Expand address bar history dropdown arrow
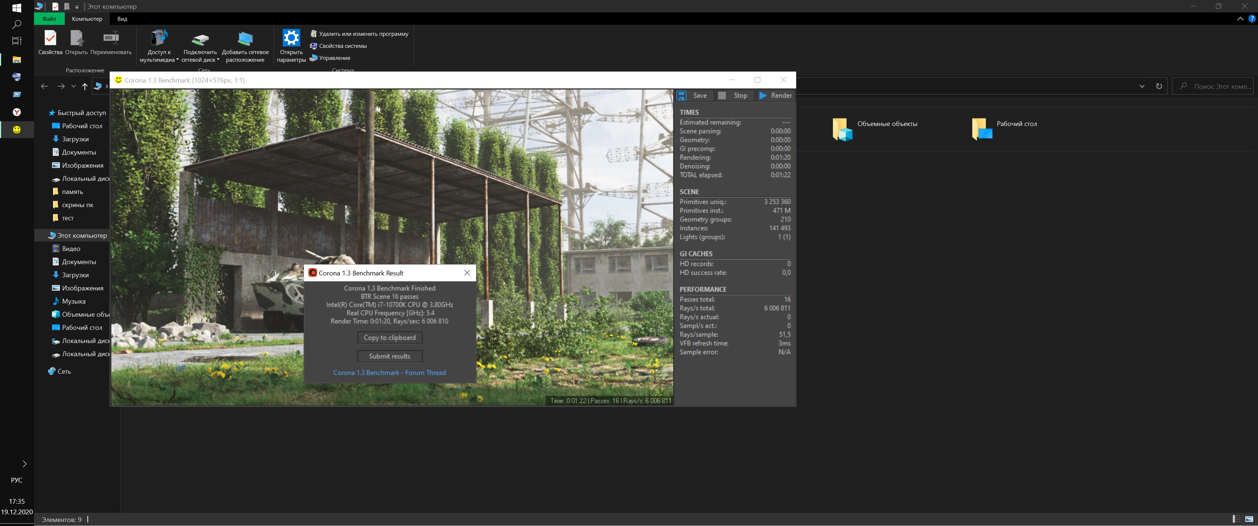Viewport: 1258px width, 526px height. pyautogui.click(x=1142, y=86)
